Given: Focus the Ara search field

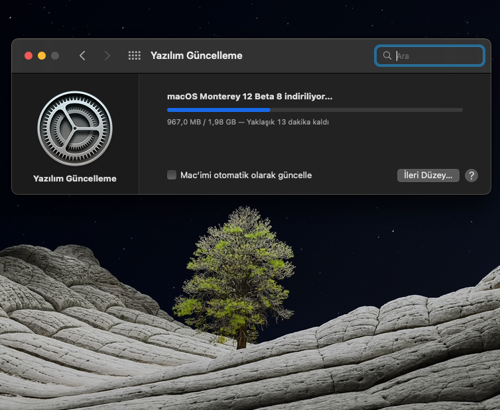Looking at the screenshot, I should (x=438, y=56).
